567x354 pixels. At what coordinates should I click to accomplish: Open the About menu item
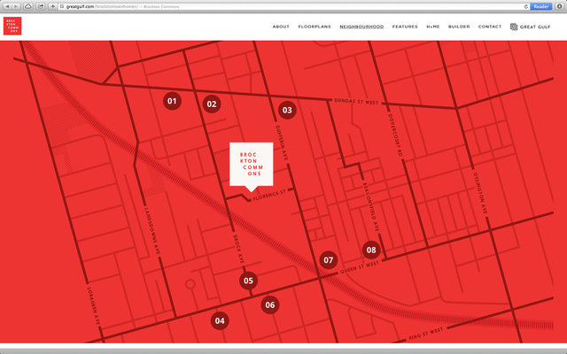[281, 27]
